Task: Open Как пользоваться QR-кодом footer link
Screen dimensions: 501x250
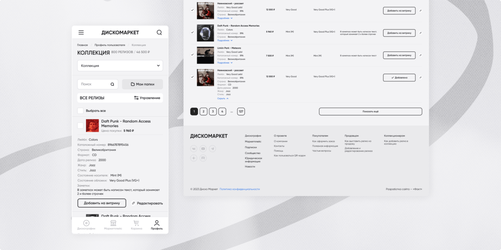Action: [290, 156]
